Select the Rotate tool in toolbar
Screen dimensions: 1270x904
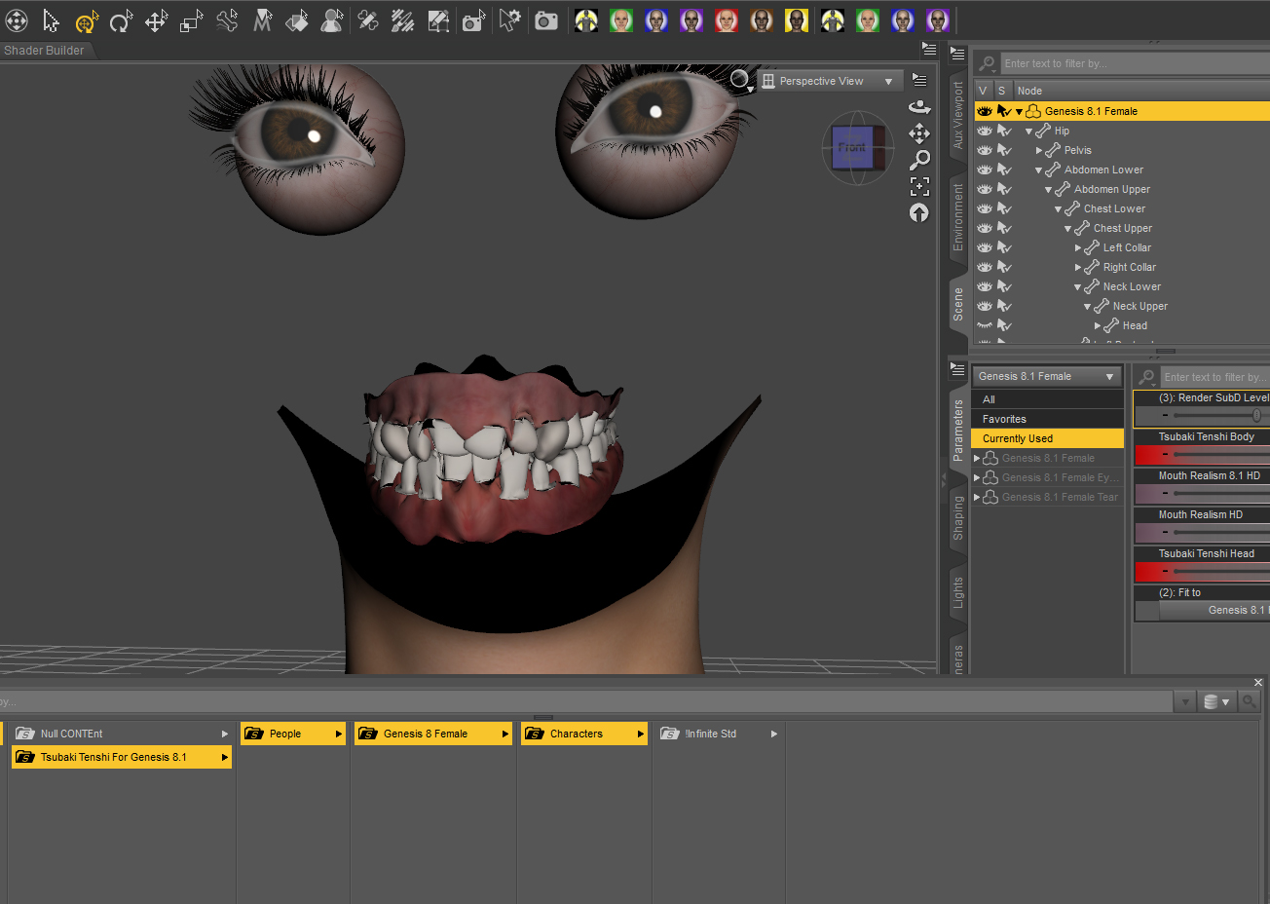(121, 20)
